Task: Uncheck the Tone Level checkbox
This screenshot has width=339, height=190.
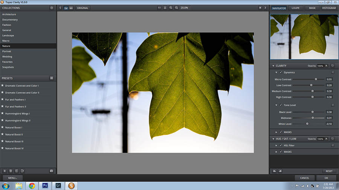Action: [281, 105]
